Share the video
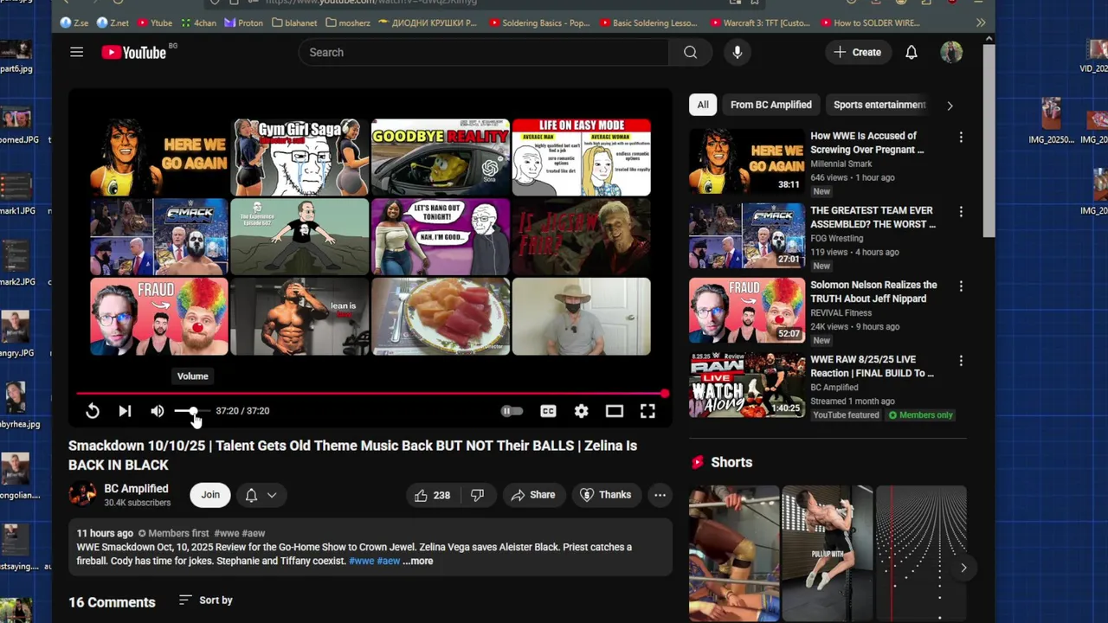Viewport: 1108px width, 623px height. (533, 495)
